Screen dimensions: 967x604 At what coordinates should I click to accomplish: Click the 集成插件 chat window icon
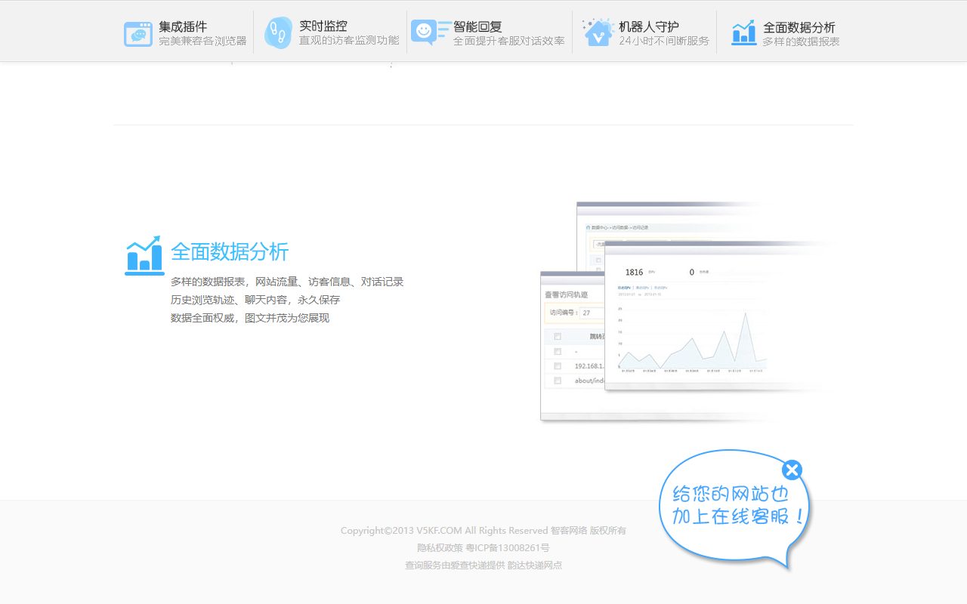click(138, 34)
